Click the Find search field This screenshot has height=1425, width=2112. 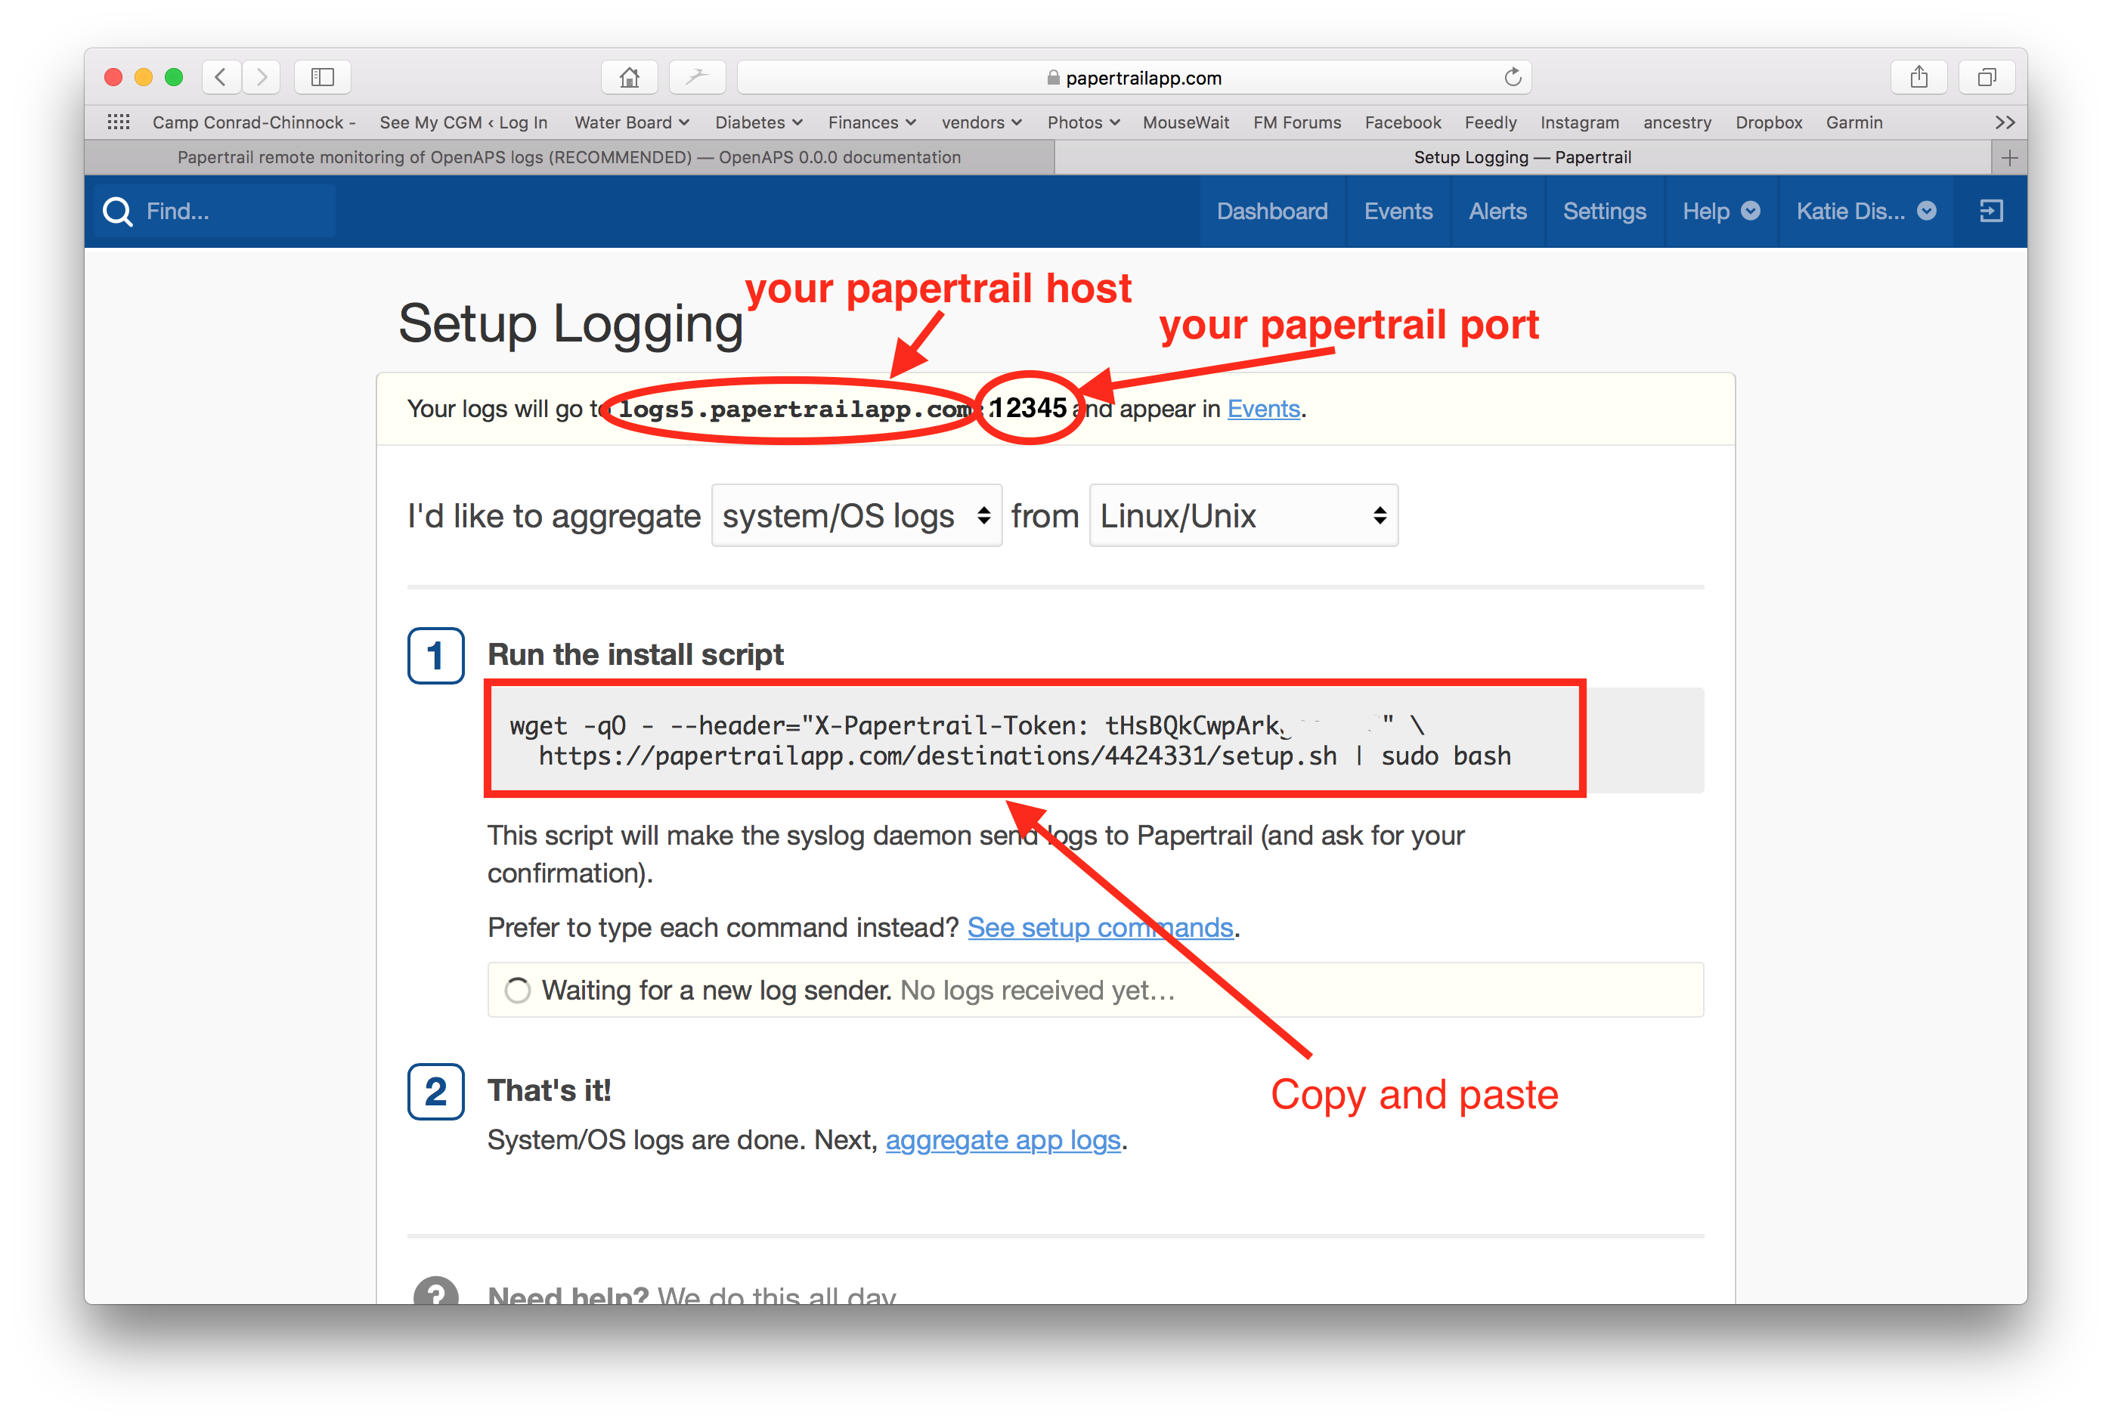pos(215,211)
